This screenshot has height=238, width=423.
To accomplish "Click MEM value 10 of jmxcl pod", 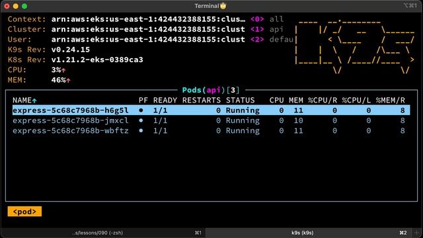I will coord(298,120).
